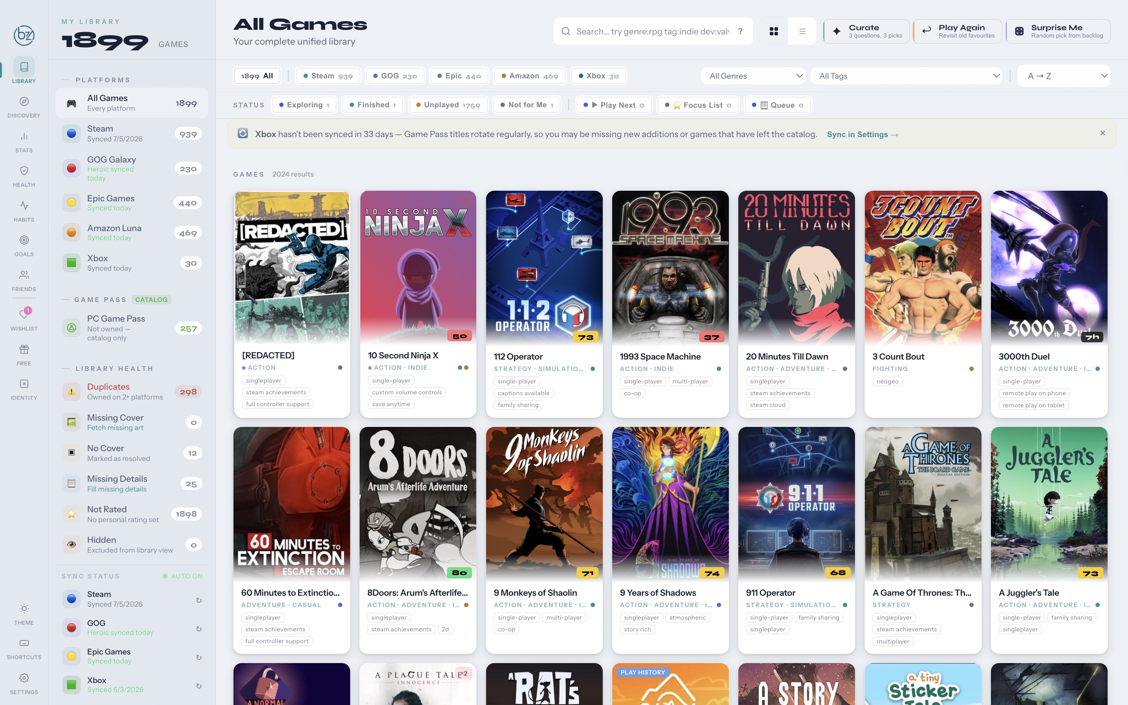Select the Steam 939 filter tab
The width and height of the screenshot is (1128, 705).
[x=328, y=76]
